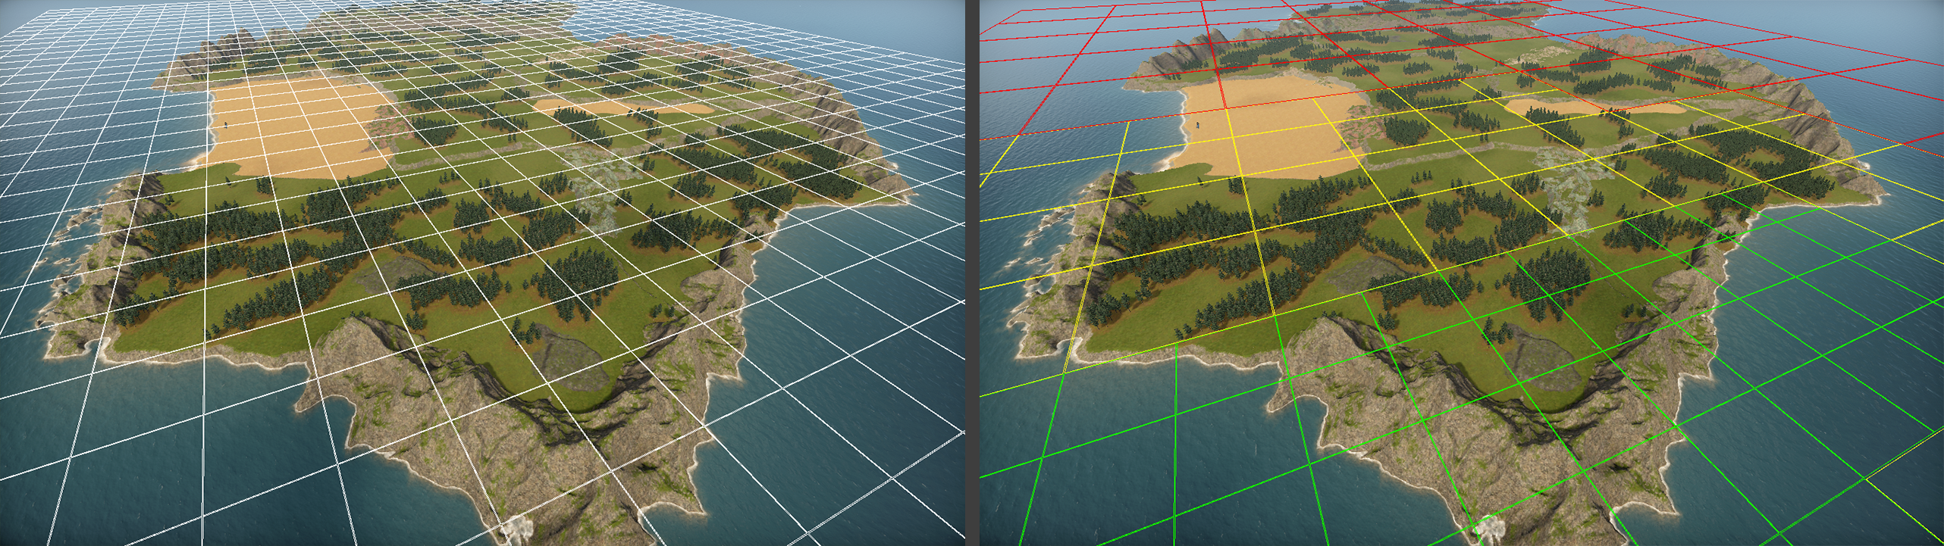Viewport: 1944px width, 546px height.
Task: Select the left island view with white grid
Action: pos(482,273)
